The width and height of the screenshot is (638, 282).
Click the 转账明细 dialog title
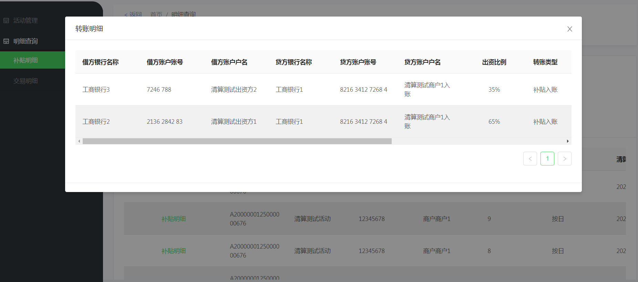pos(89,29)
